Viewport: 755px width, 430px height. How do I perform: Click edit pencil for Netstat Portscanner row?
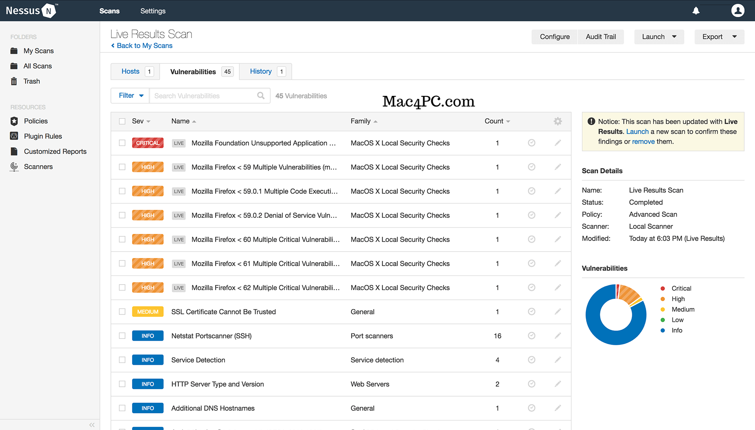click(558, 336)
